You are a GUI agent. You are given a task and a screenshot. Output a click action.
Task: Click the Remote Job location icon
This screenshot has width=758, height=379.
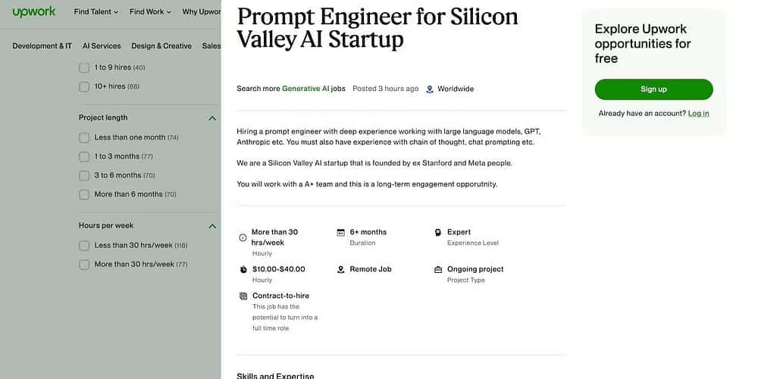point(341,269)
